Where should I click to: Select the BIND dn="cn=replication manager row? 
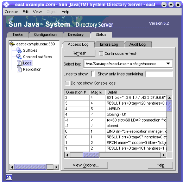pyautogui.click(x=115, y=131)
